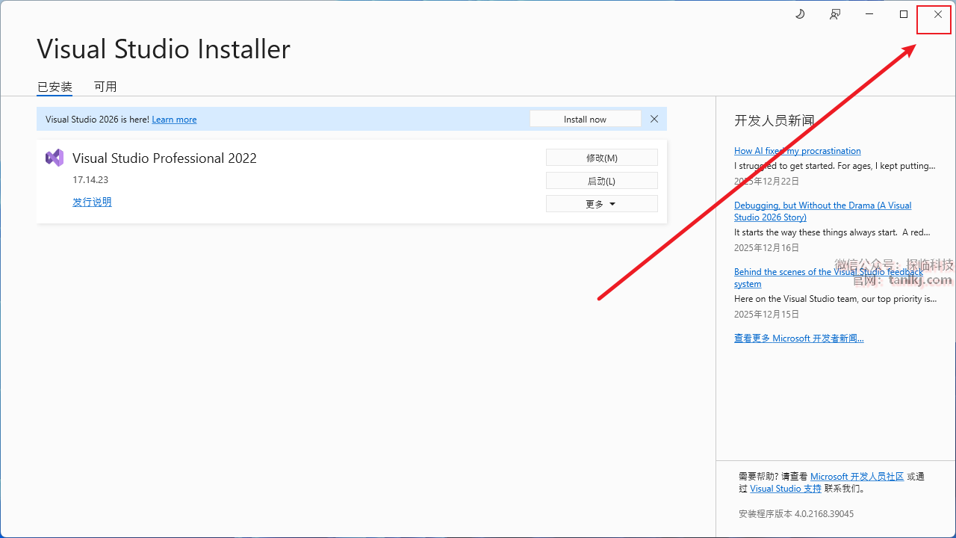The width and height of the screenshot is (956, 538).
Task: Click 查看更多 Microsoft 开发者新闻 link
Action: (x=798, y=338)
